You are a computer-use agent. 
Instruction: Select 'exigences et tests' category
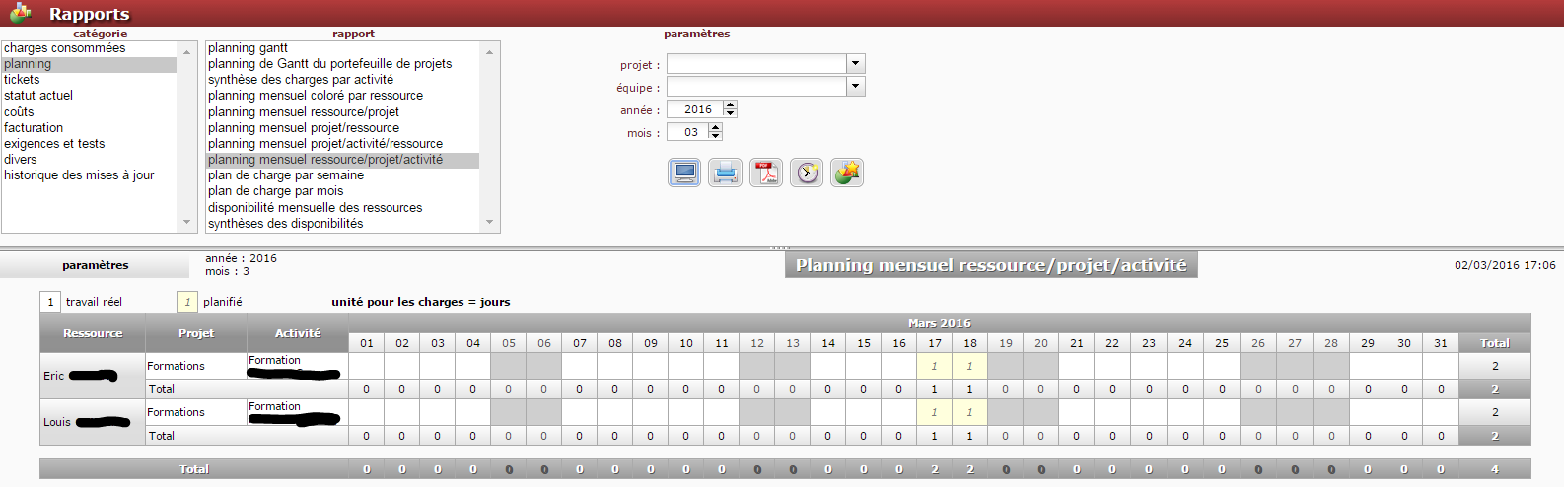(x=89, y=144)
